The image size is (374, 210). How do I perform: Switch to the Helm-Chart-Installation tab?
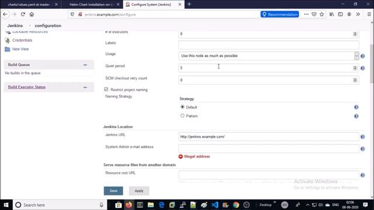pyautogui.click(x=92, y=5)
